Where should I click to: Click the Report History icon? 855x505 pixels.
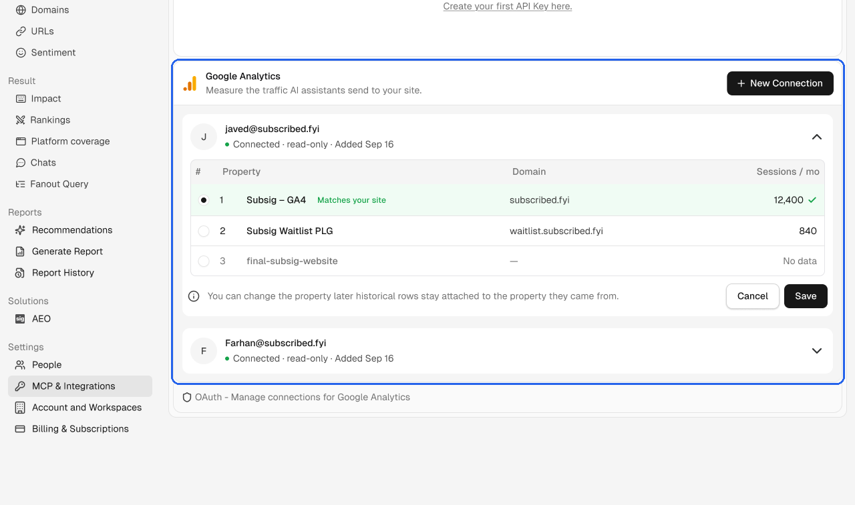tap(21, 273)
